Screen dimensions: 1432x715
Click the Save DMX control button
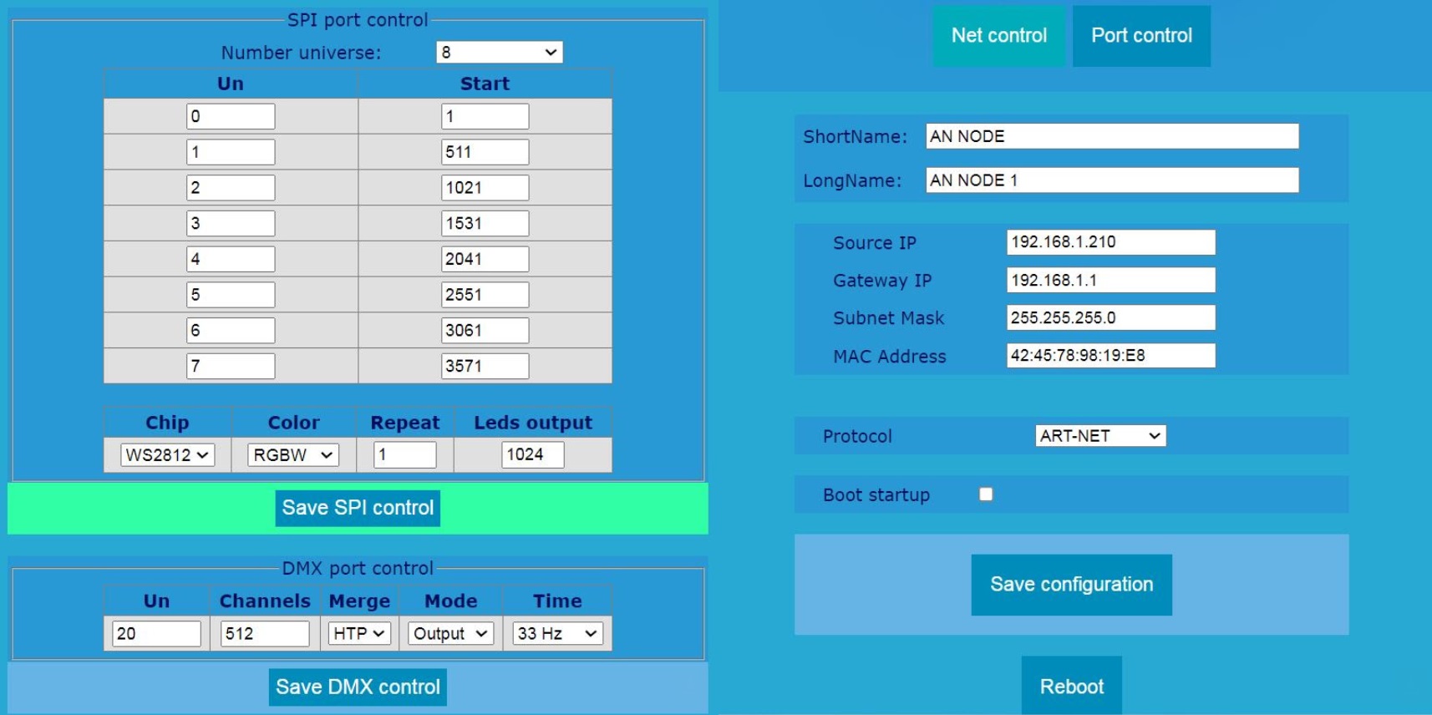[x=358, y=687]
